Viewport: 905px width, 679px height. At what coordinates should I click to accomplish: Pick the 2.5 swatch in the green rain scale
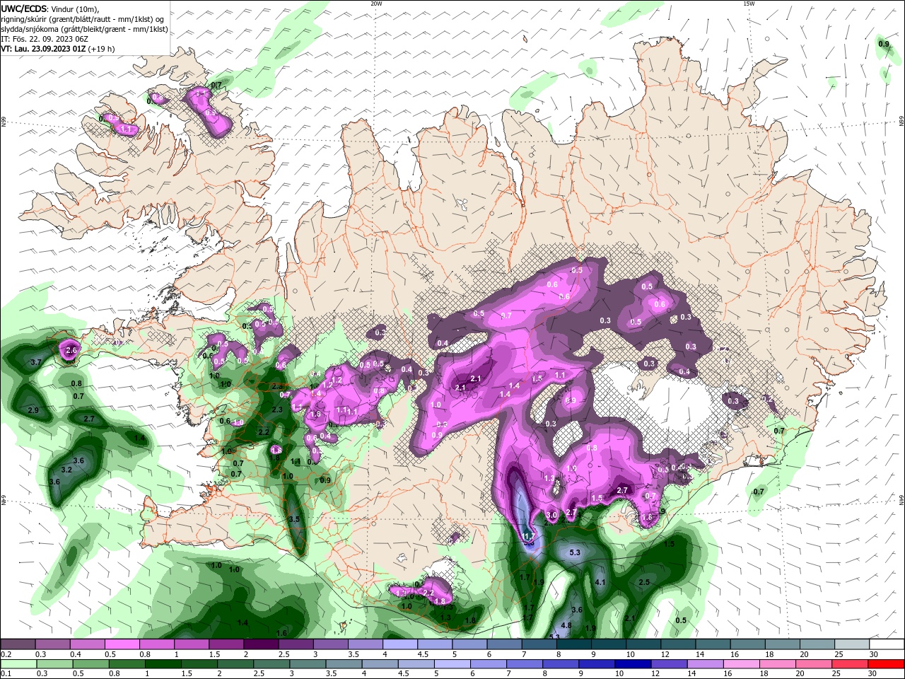(271, 664)
